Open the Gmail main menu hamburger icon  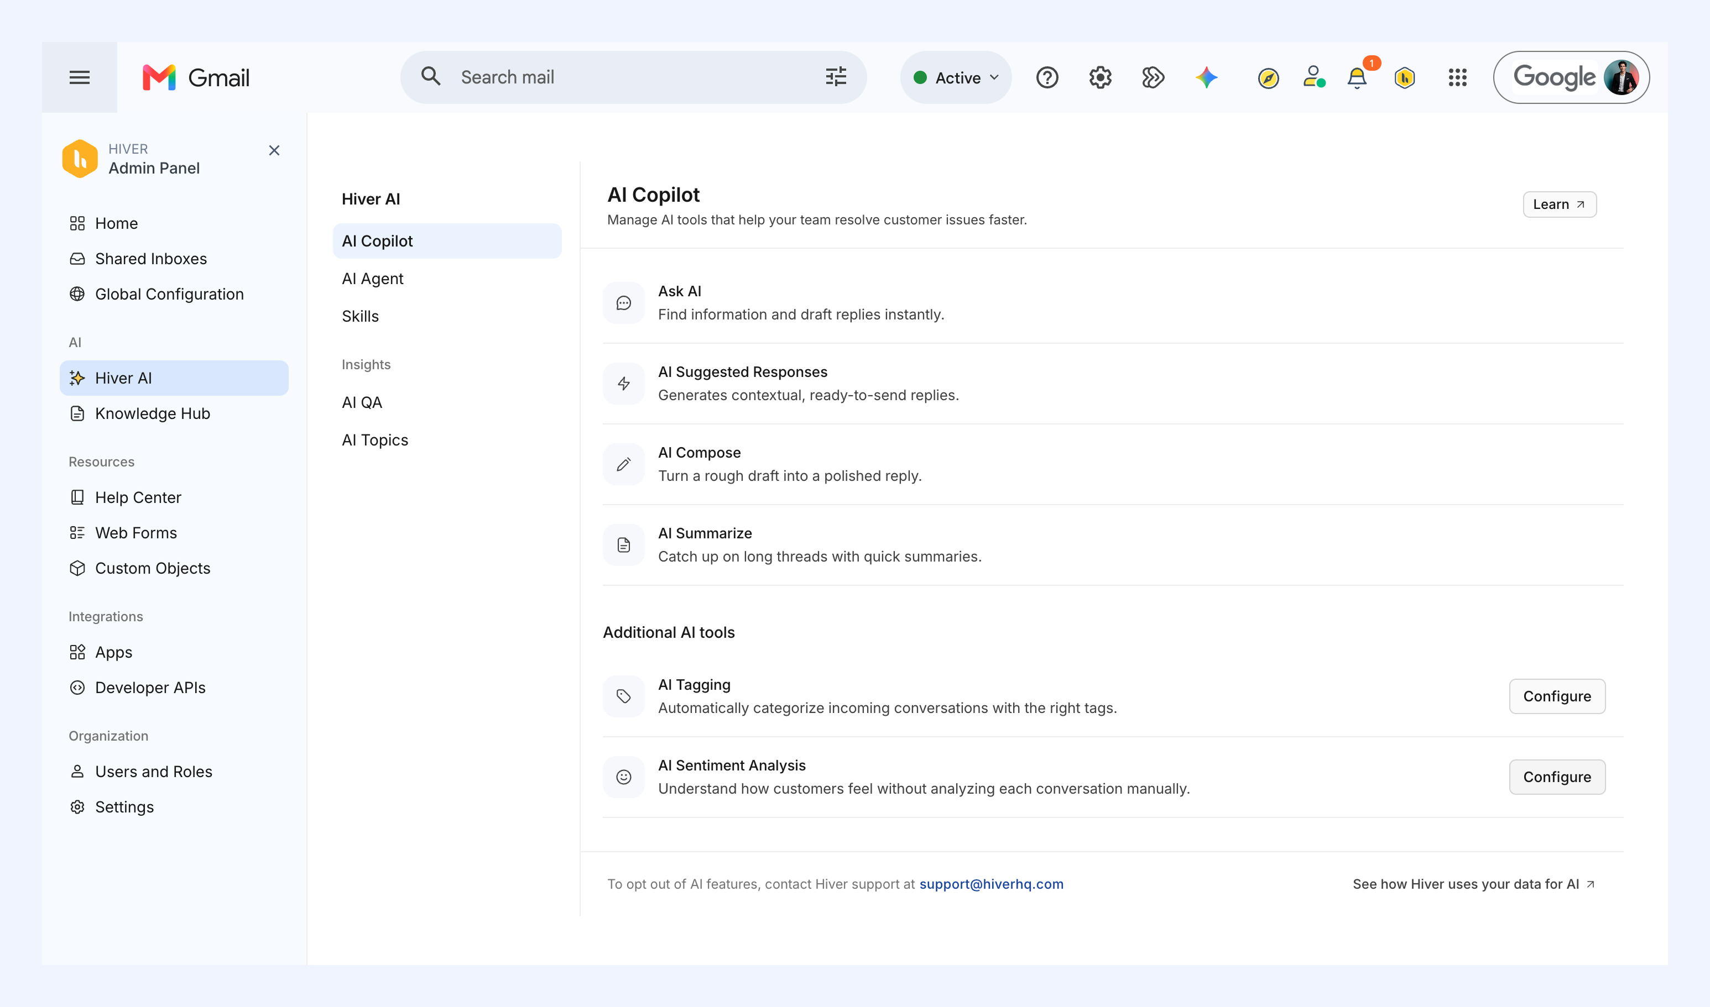[x=80, y=77]
